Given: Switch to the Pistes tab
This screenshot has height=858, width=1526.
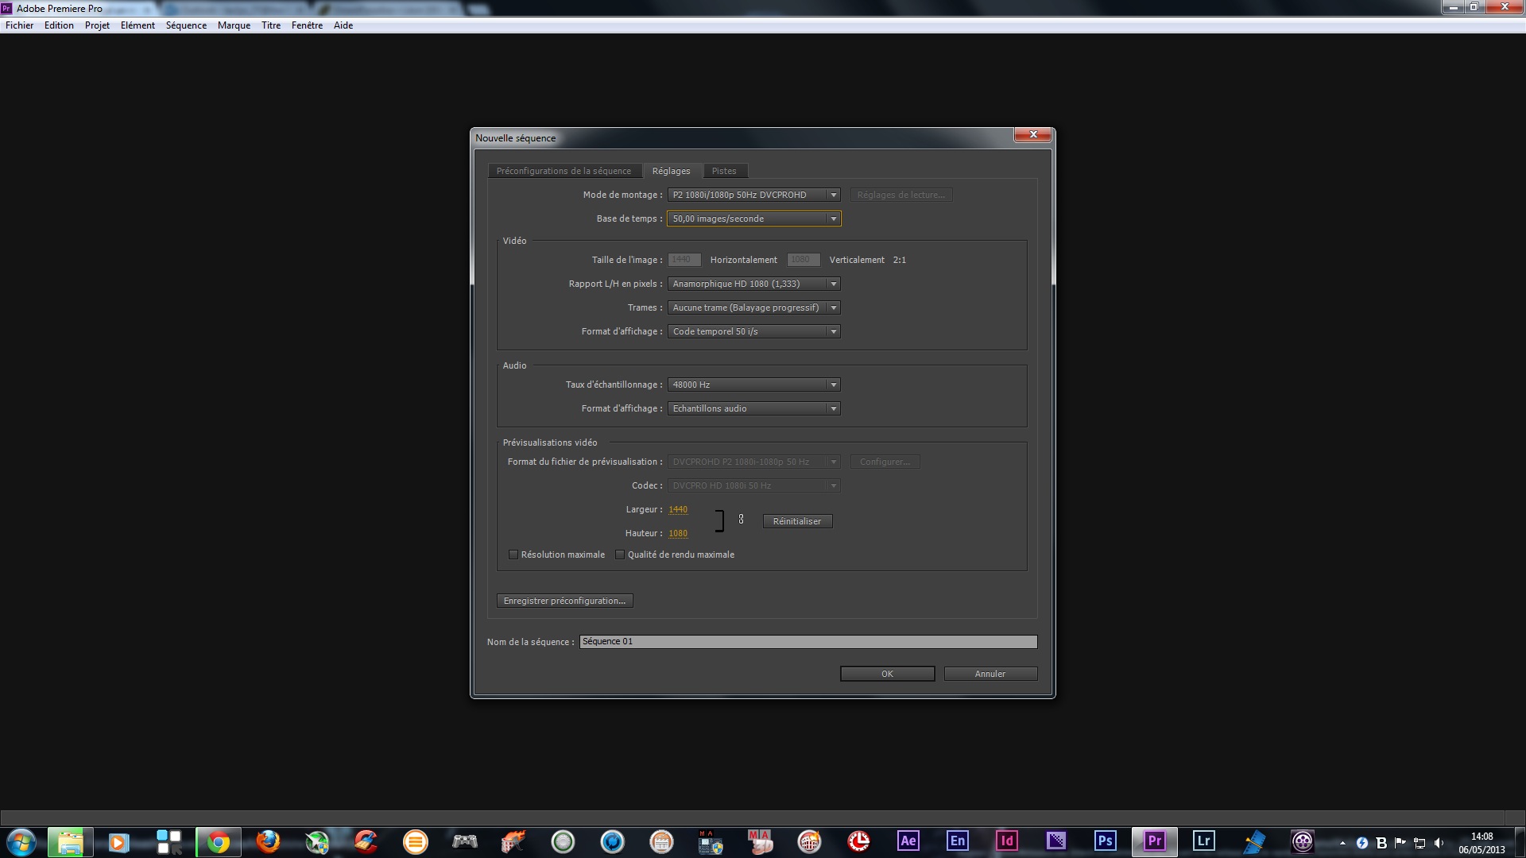Looking at the screenshot, I should pyautogui.click(x=723, y=171).
